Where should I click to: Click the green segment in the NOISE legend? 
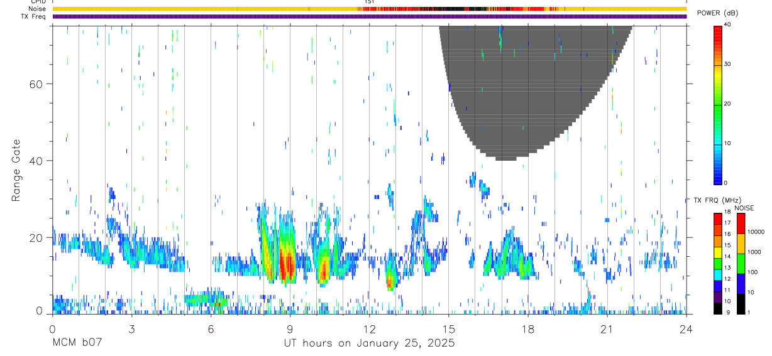point(741,264)
